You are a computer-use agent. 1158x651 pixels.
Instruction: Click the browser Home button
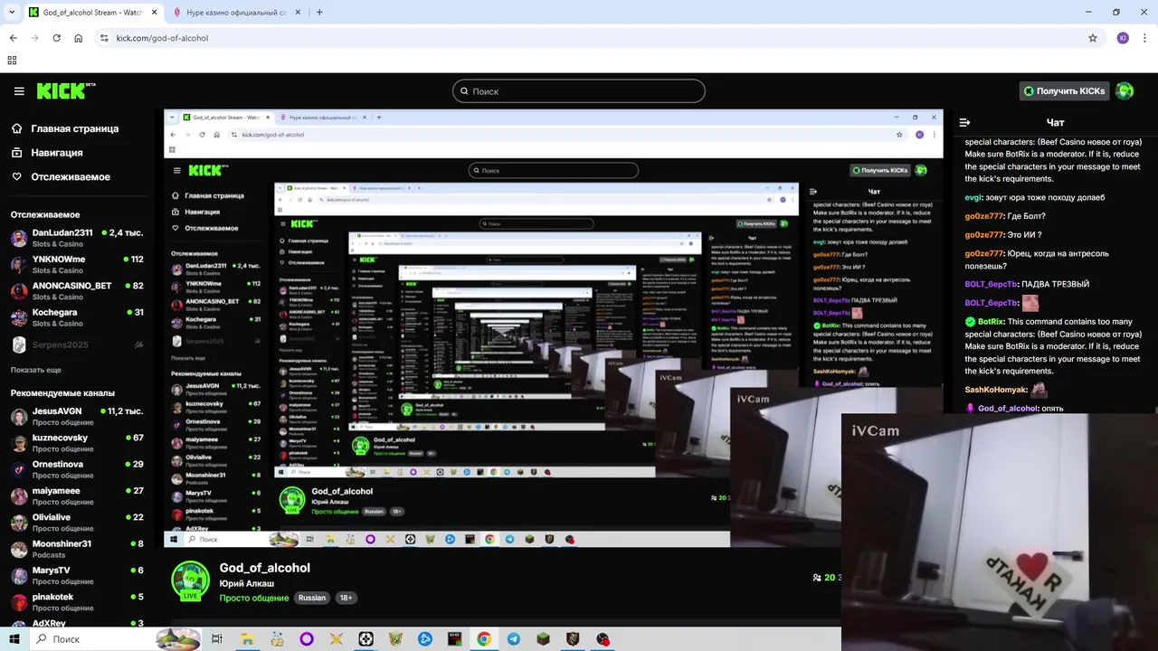(78, 38)
